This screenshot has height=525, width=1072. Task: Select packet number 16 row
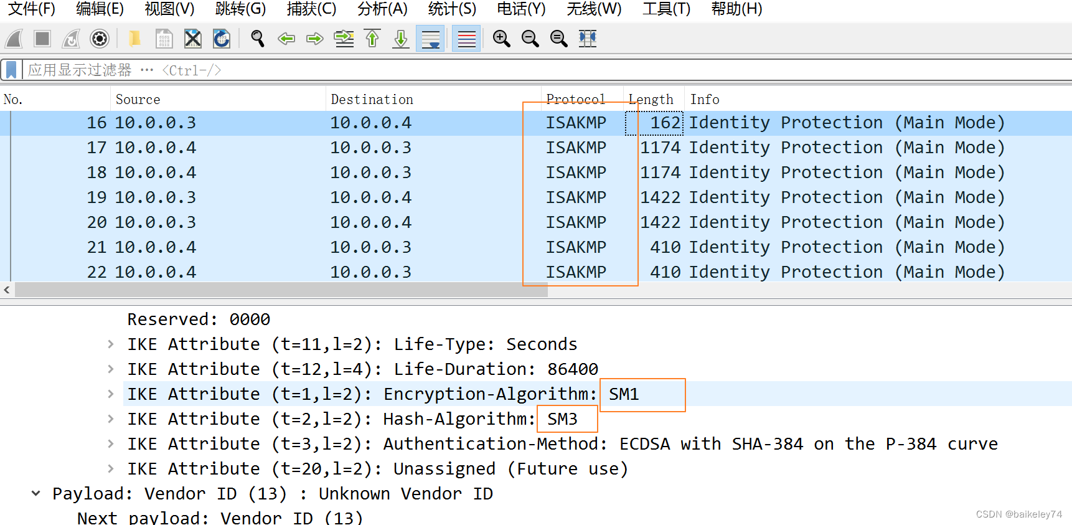536,123
